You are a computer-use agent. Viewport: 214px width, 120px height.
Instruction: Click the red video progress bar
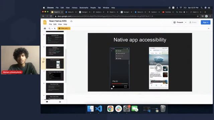coord(120,84)
